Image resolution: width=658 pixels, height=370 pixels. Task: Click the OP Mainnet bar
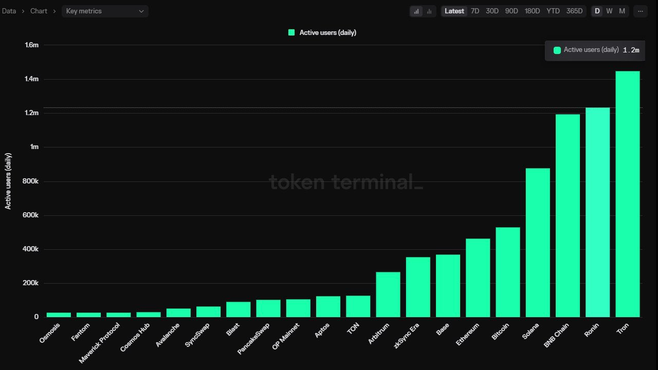299,308
